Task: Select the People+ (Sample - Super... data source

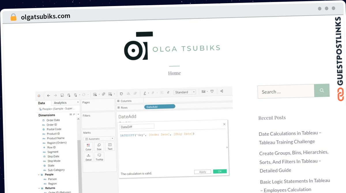Action: click(57, 109)
